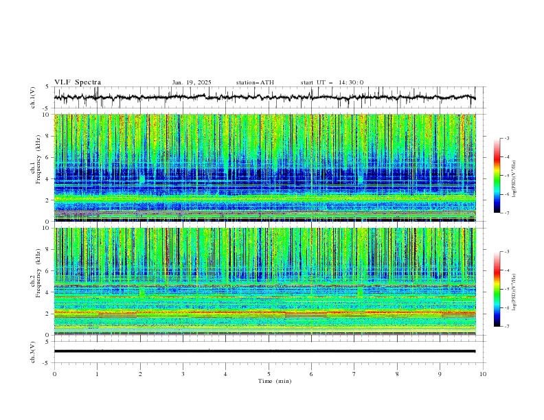Click the "VLF Spectra" title text
This screenshot has width=544, height=420.
tap(78, 82)
